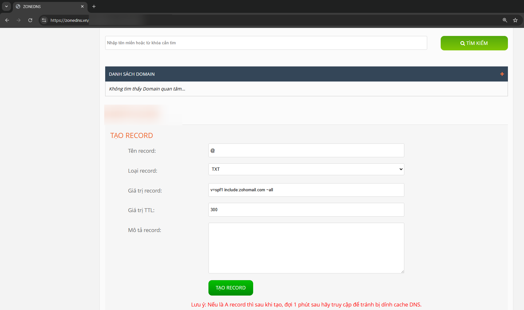Focus the domain search input field
524x310 pixels.
click(x=266, y=43)
